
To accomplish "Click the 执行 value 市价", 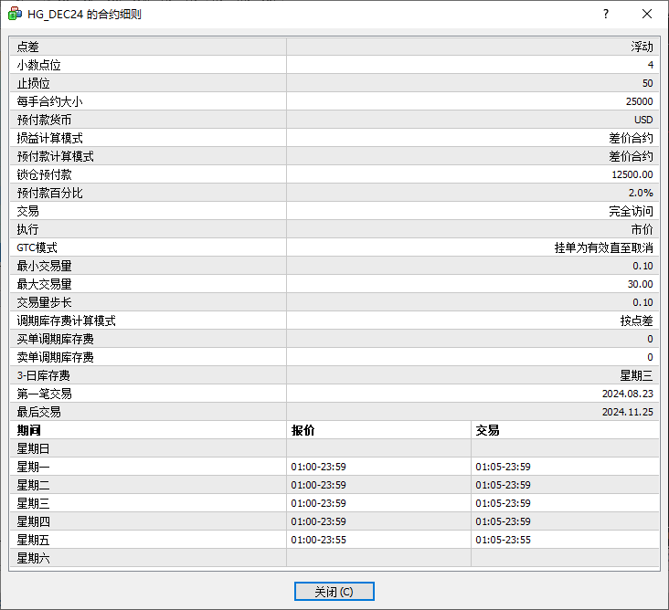I will (x=642, y=230).
